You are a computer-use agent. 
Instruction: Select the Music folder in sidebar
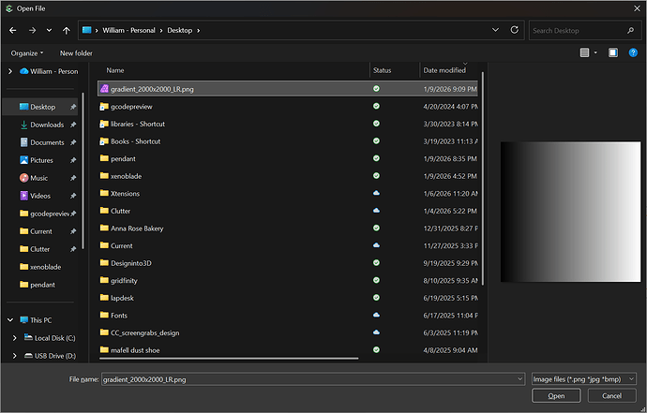pos(39,178)
